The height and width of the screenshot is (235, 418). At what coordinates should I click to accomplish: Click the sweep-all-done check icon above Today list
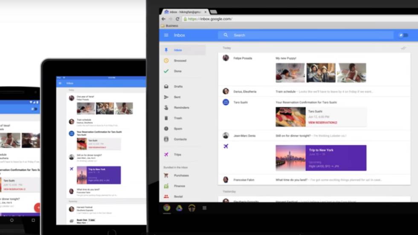[x=403, y=48]
